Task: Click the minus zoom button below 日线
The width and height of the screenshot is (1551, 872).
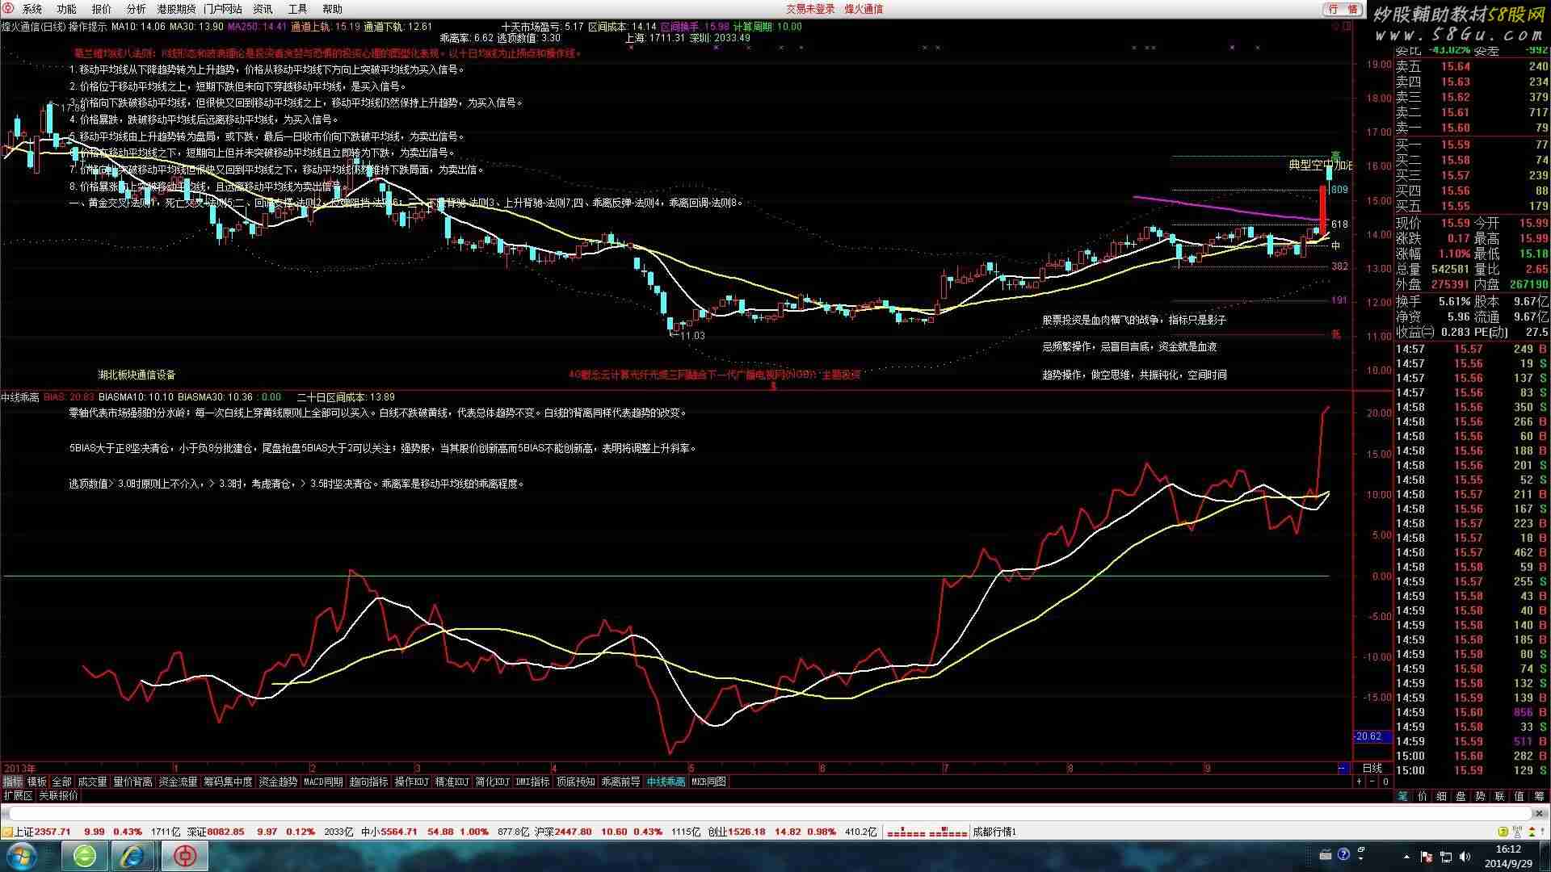Action: click(x=1372, y=782)
